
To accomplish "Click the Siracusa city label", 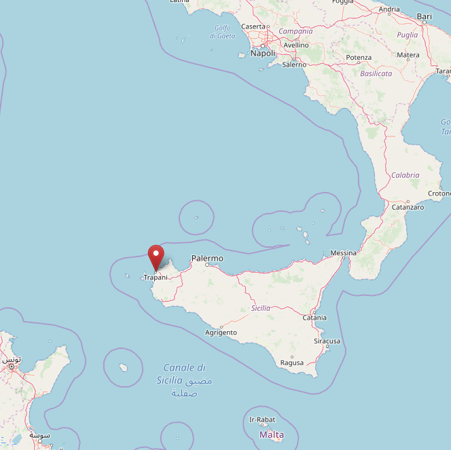I will tap(327, 341).
